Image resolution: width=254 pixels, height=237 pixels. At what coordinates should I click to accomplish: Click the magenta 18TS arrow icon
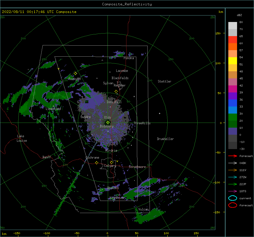pyautogui.click(x=233, y=191)
